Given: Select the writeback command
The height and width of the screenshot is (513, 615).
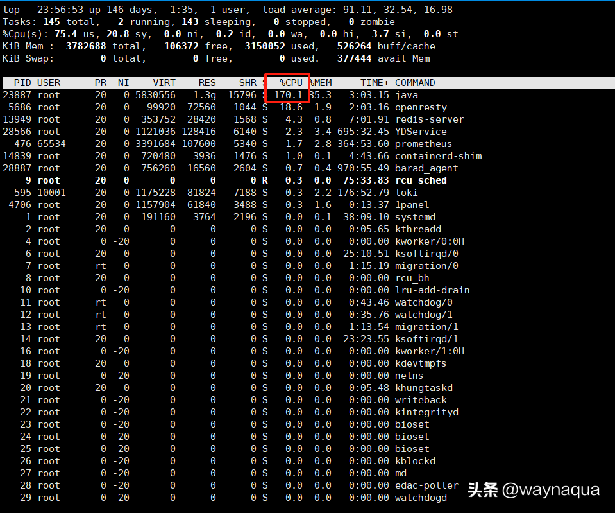Looking at the screenshot, I should tap(421, 400).
